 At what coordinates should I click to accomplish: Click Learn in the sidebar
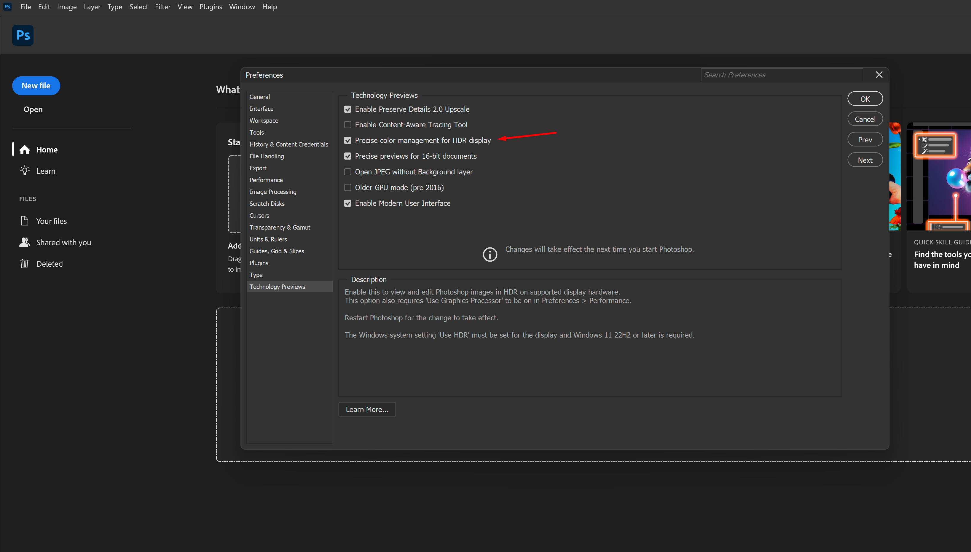(45, 171)
